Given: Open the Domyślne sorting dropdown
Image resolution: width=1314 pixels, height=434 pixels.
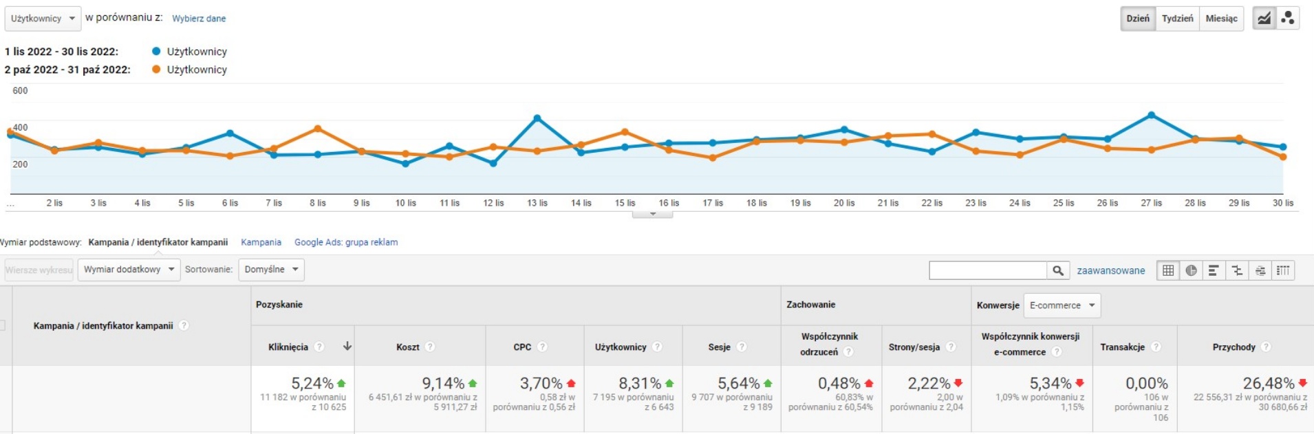Looking at the screenshot, I should (x=271, y=270).
